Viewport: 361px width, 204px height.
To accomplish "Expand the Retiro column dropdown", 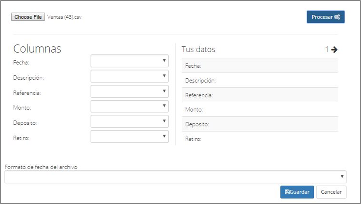I will (x=129, y=137).
